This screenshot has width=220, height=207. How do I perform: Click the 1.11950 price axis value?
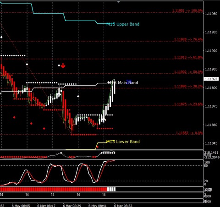click(x=211, y=14)
